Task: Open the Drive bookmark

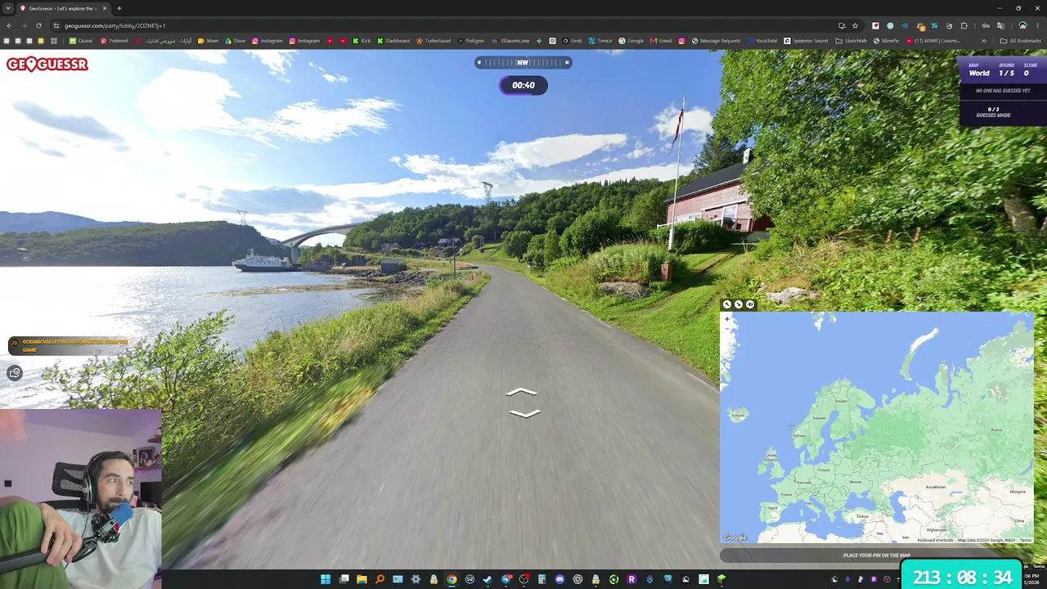Action: coord(235,41)
